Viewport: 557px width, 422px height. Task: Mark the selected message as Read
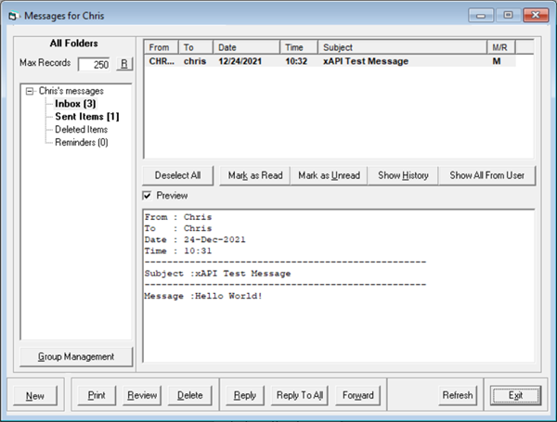click(255, 175)
